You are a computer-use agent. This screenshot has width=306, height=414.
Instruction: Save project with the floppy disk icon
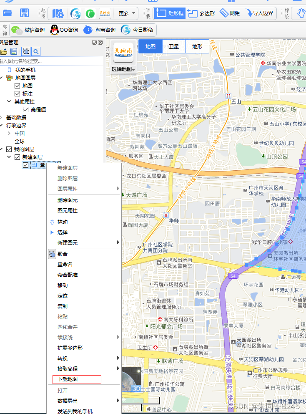click(25, 13)
